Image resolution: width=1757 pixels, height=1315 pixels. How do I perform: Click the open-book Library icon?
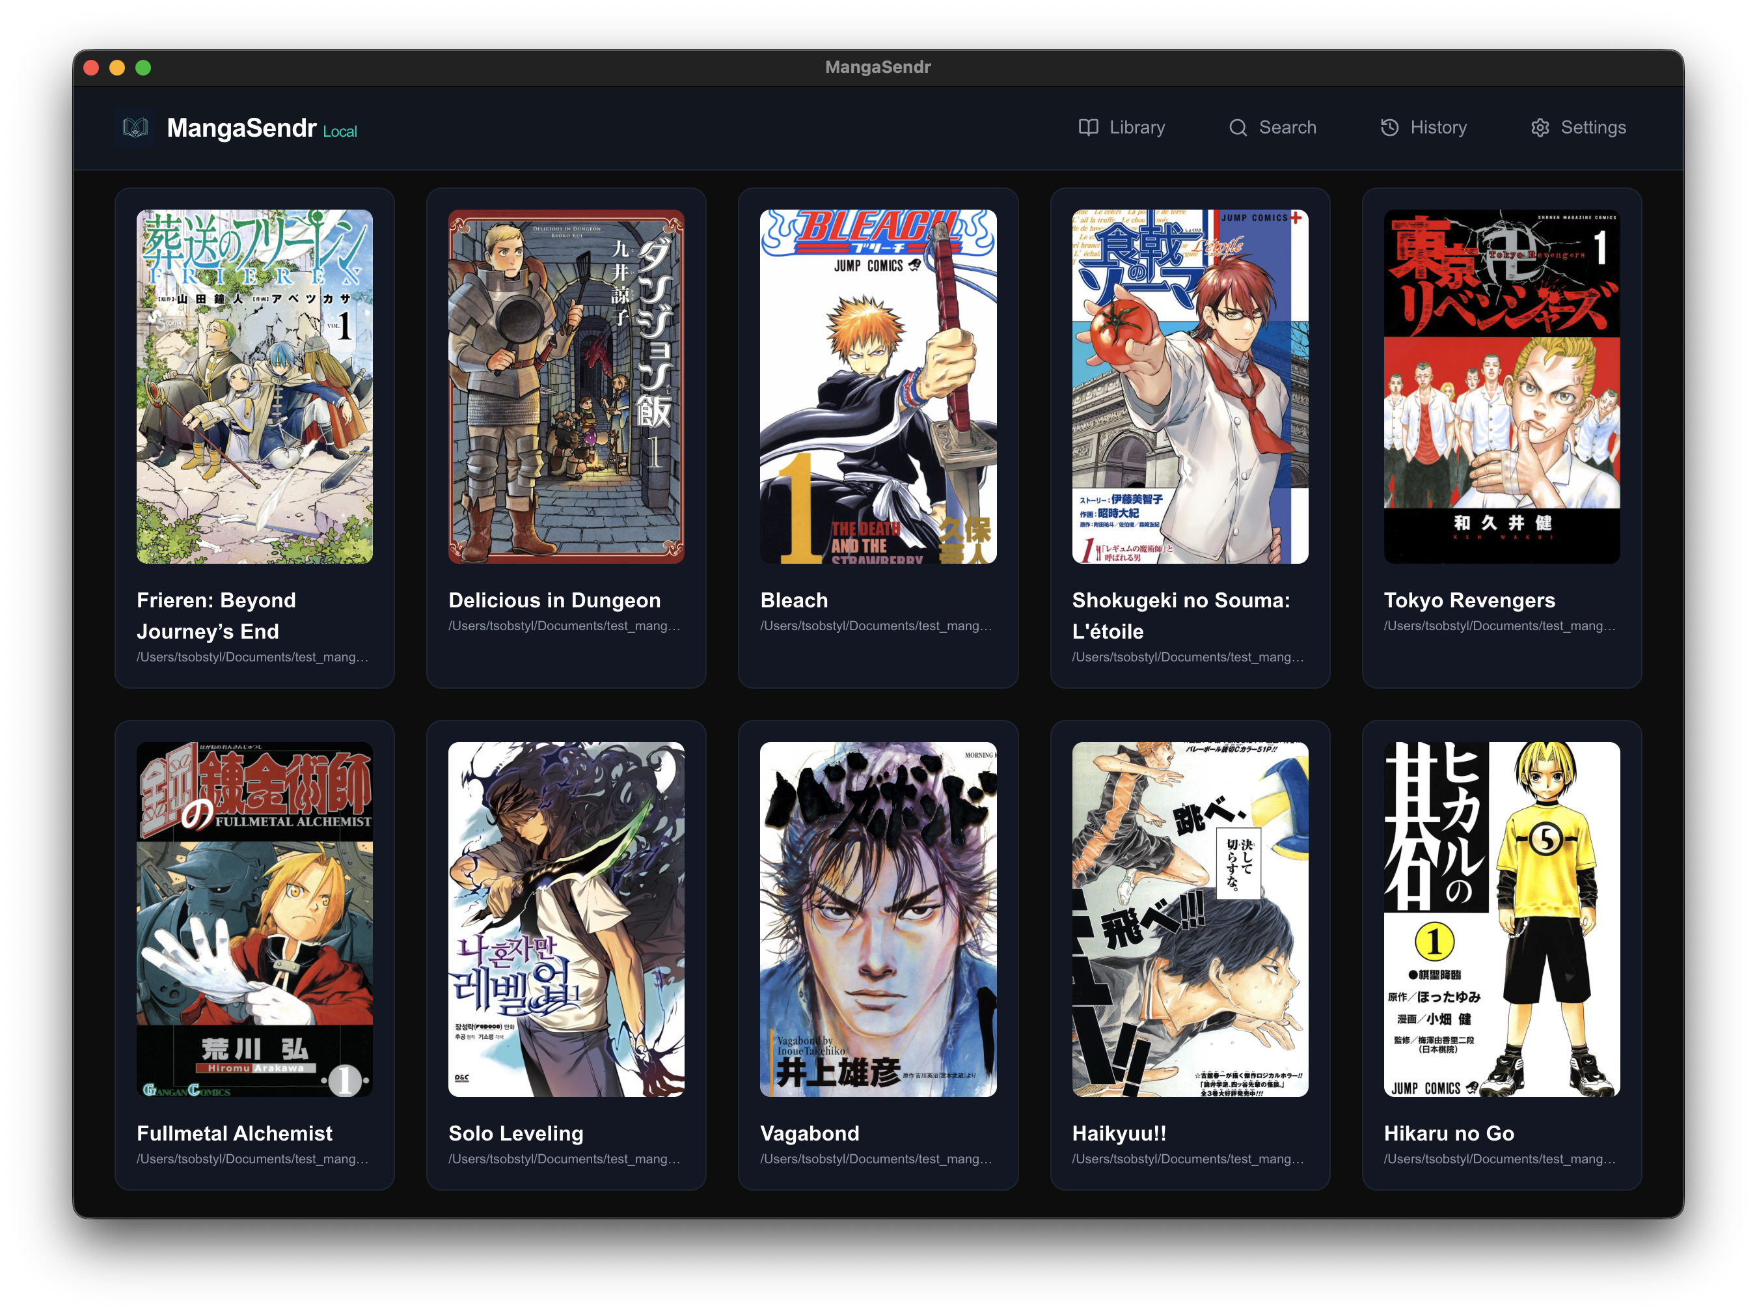point(1087,127)
